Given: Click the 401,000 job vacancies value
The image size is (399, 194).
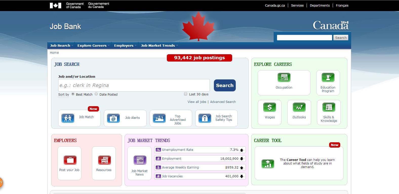Looking at the screenshot, I should [x=232, y=176].
